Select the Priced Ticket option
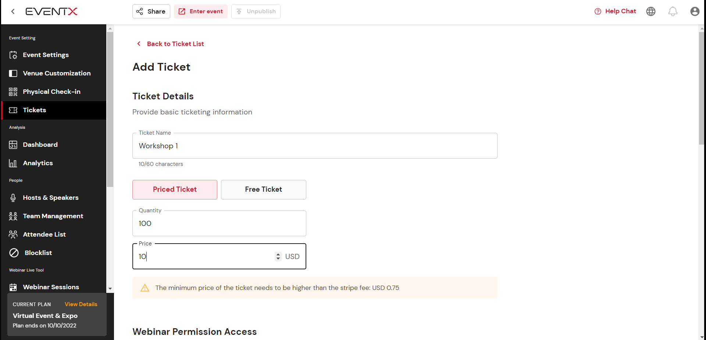Viewport: 706px width, 340px height. click(x=175, y=190)
